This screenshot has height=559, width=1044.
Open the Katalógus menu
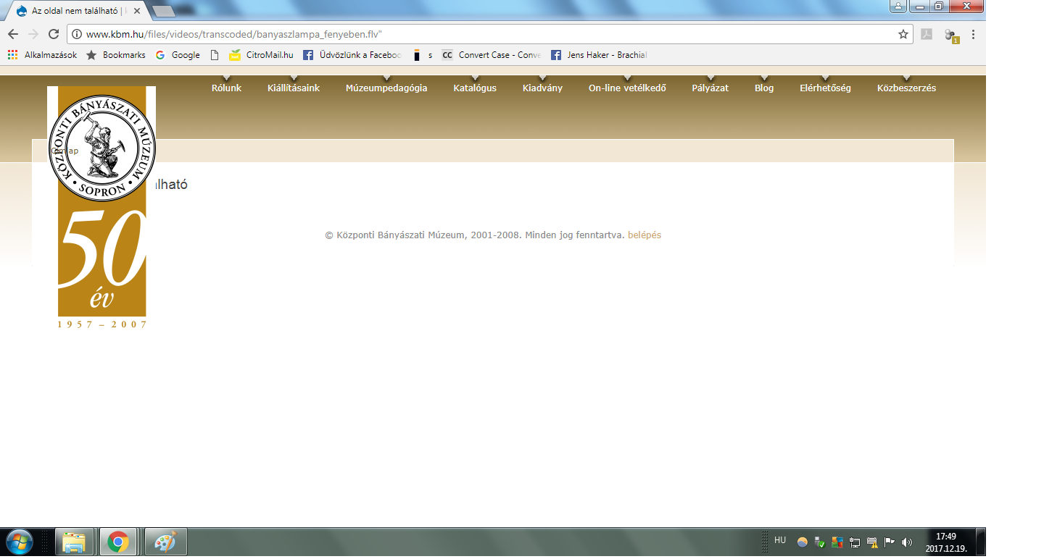click(475, 88)
